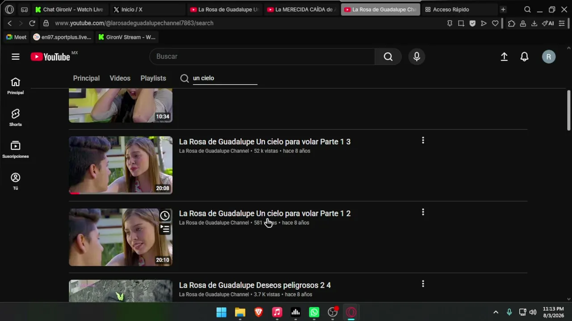Viewport: 572px width, 321px height.
Task: Take a snapshot with the capture icon
Action: click(x=461, y=23)
